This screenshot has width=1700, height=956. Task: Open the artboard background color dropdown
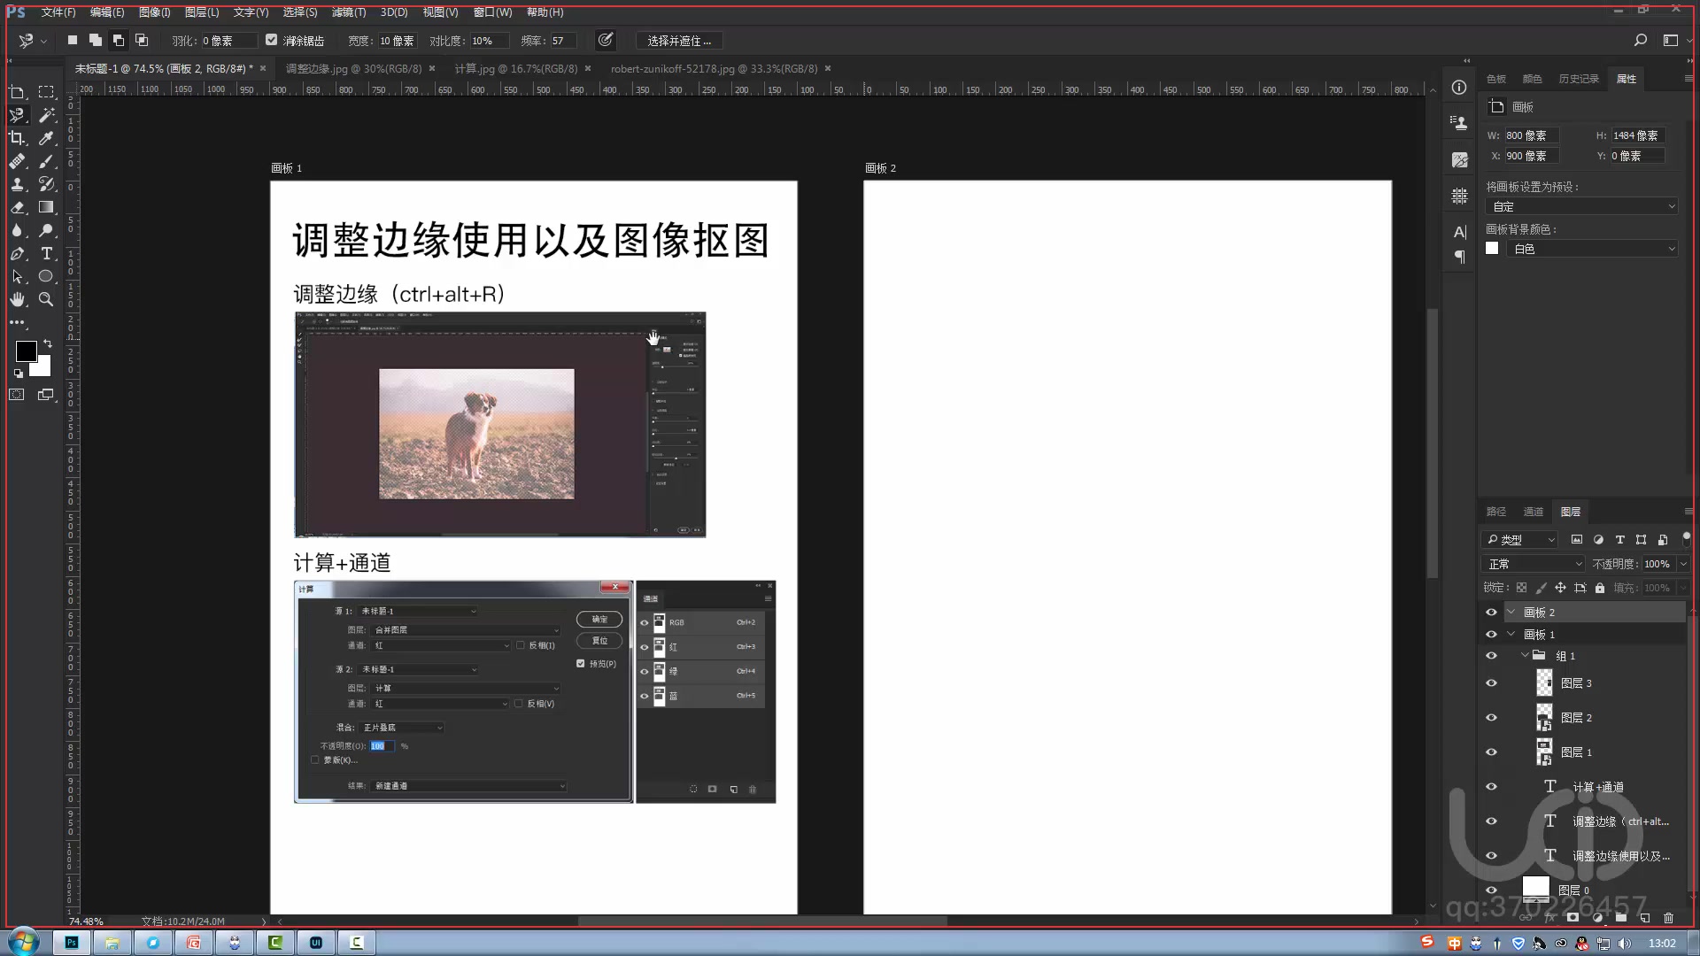[1592, 249]
